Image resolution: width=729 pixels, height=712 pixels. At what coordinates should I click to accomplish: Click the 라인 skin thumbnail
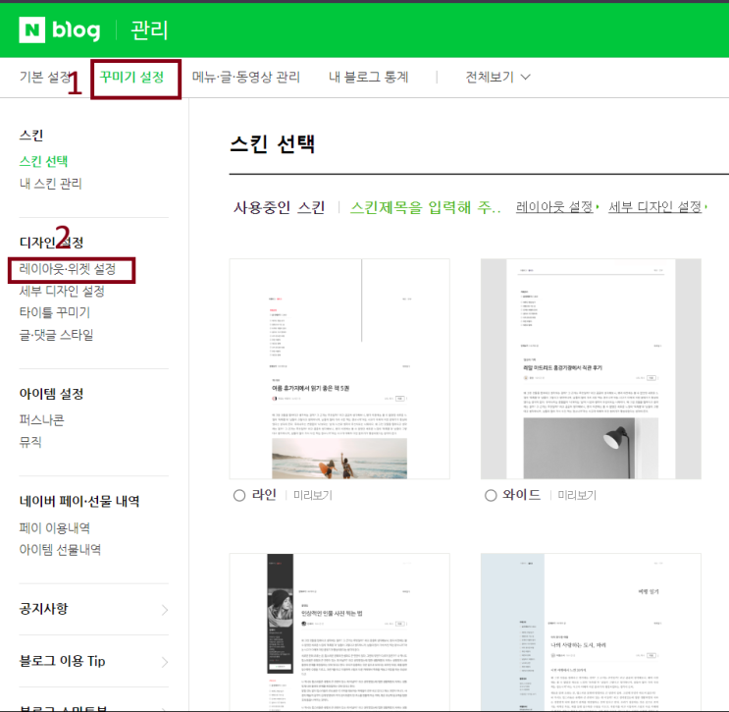(339, 369)
